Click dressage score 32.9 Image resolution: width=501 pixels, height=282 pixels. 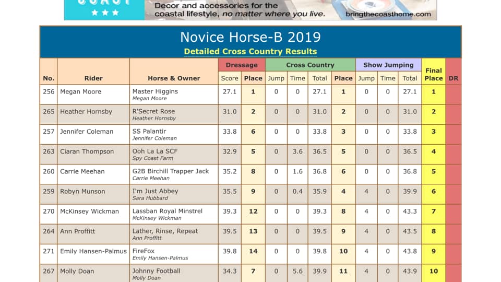[230, 151]
